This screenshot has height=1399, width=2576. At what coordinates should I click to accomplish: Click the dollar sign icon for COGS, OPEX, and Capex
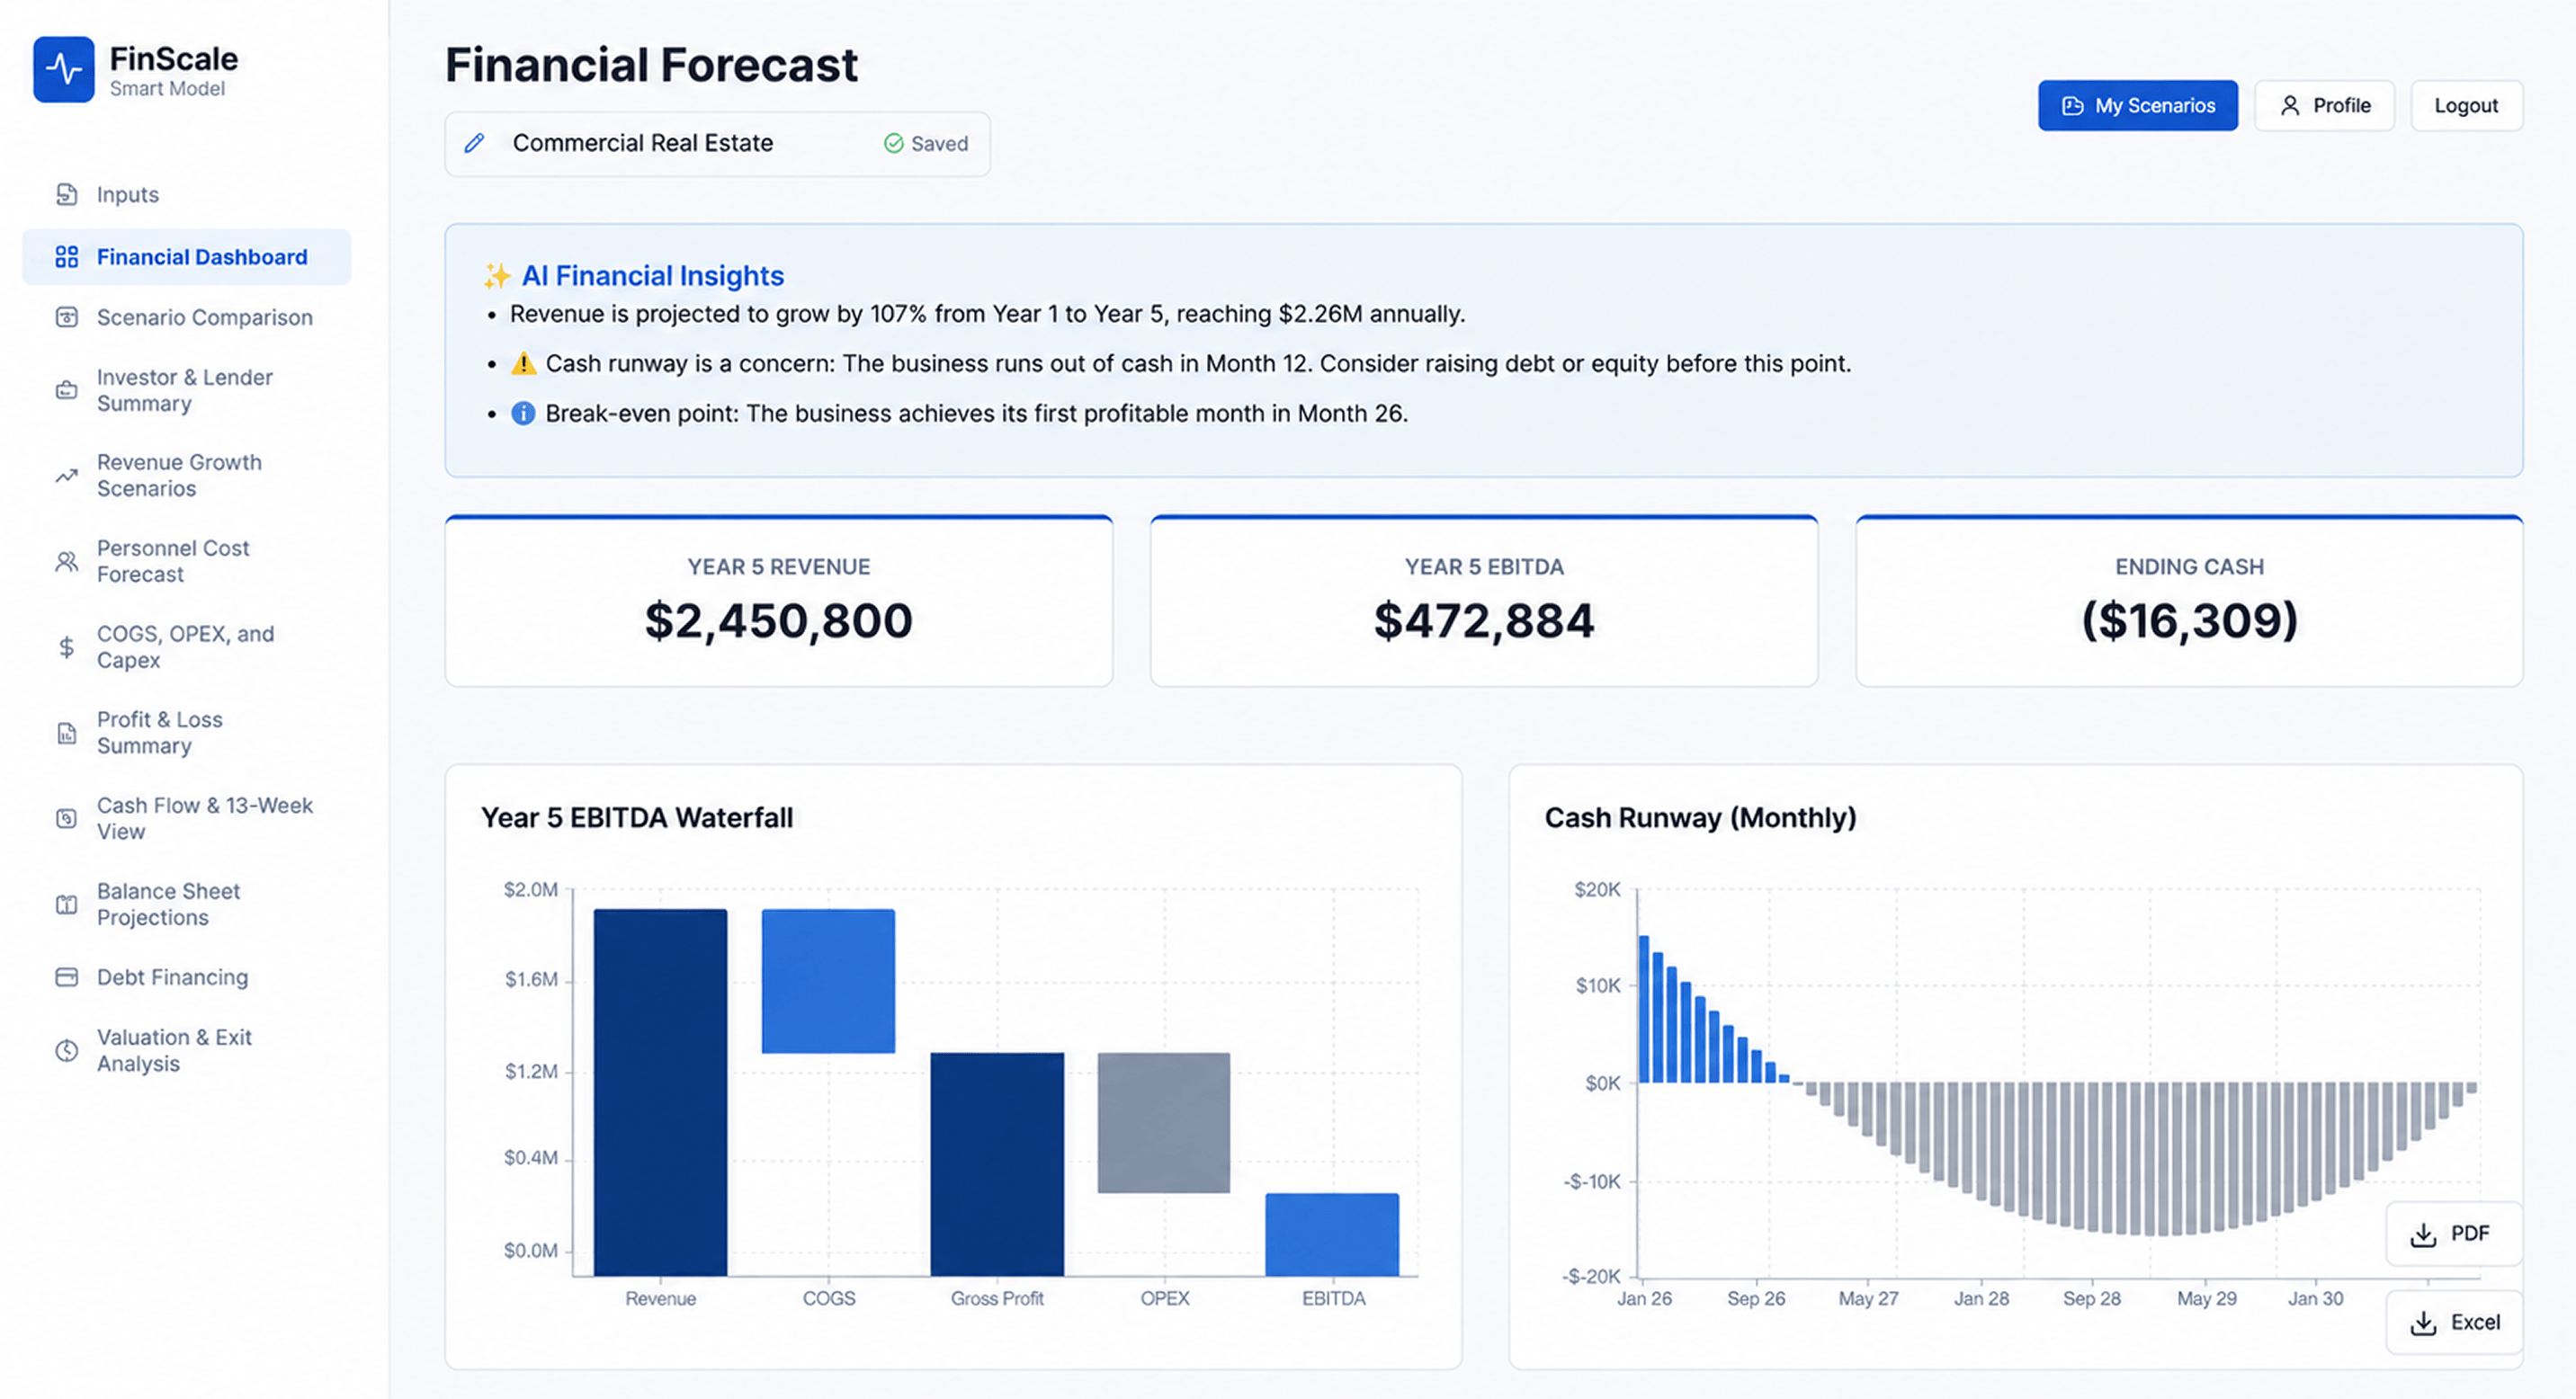coord(66,646)
